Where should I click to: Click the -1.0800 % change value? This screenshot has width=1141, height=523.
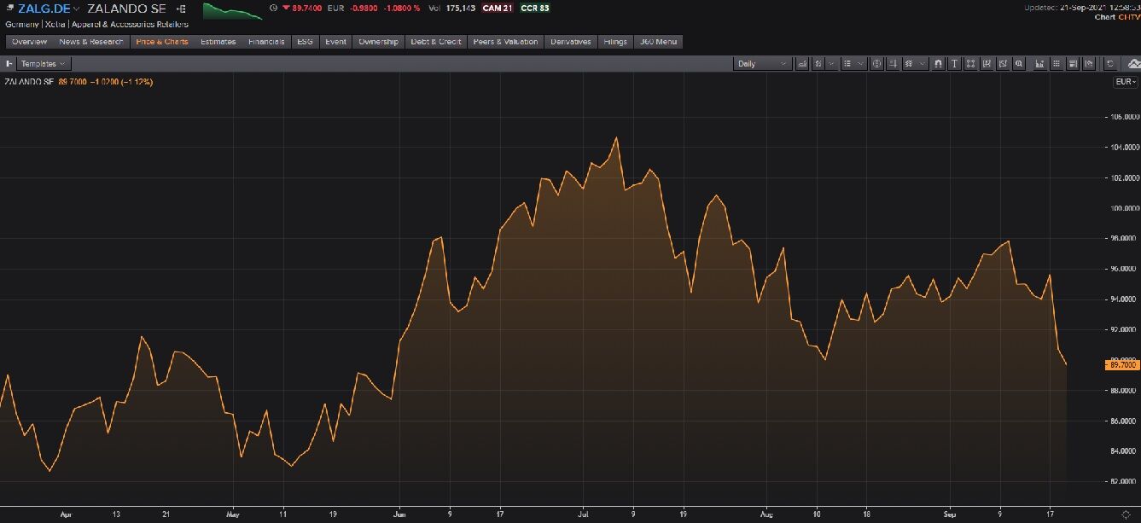[x=400, y=8]
